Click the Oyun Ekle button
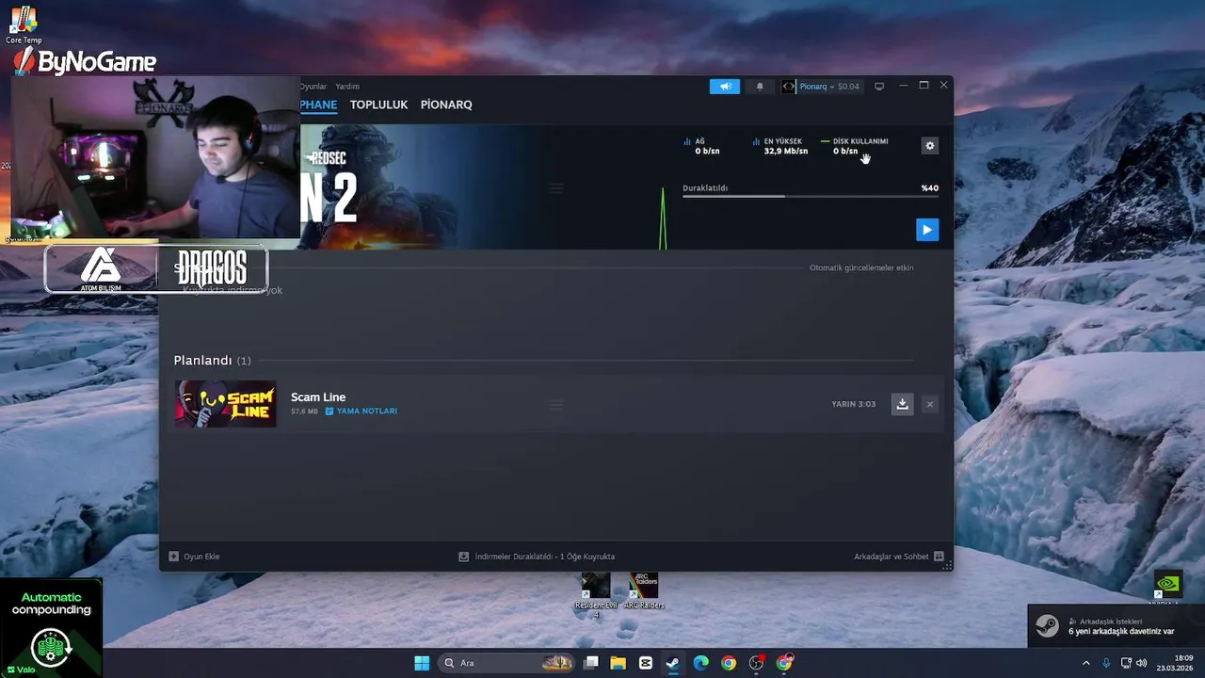 (194, 557)
